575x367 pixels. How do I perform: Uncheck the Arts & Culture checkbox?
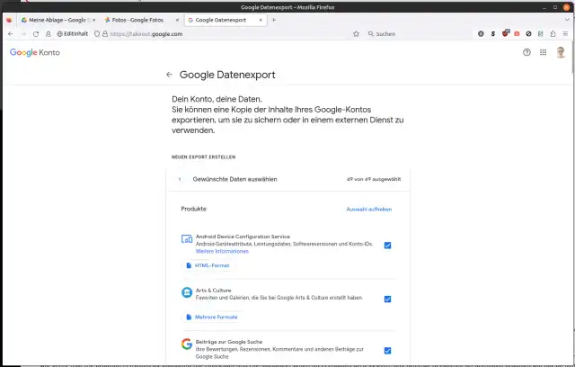coord(387,299)
